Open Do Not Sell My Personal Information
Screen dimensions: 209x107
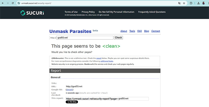pos(116,12)
